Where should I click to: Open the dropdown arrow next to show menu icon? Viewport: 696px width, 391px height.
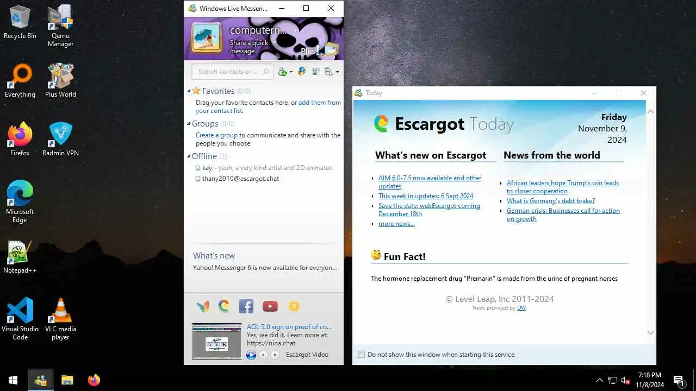(337, 72)
